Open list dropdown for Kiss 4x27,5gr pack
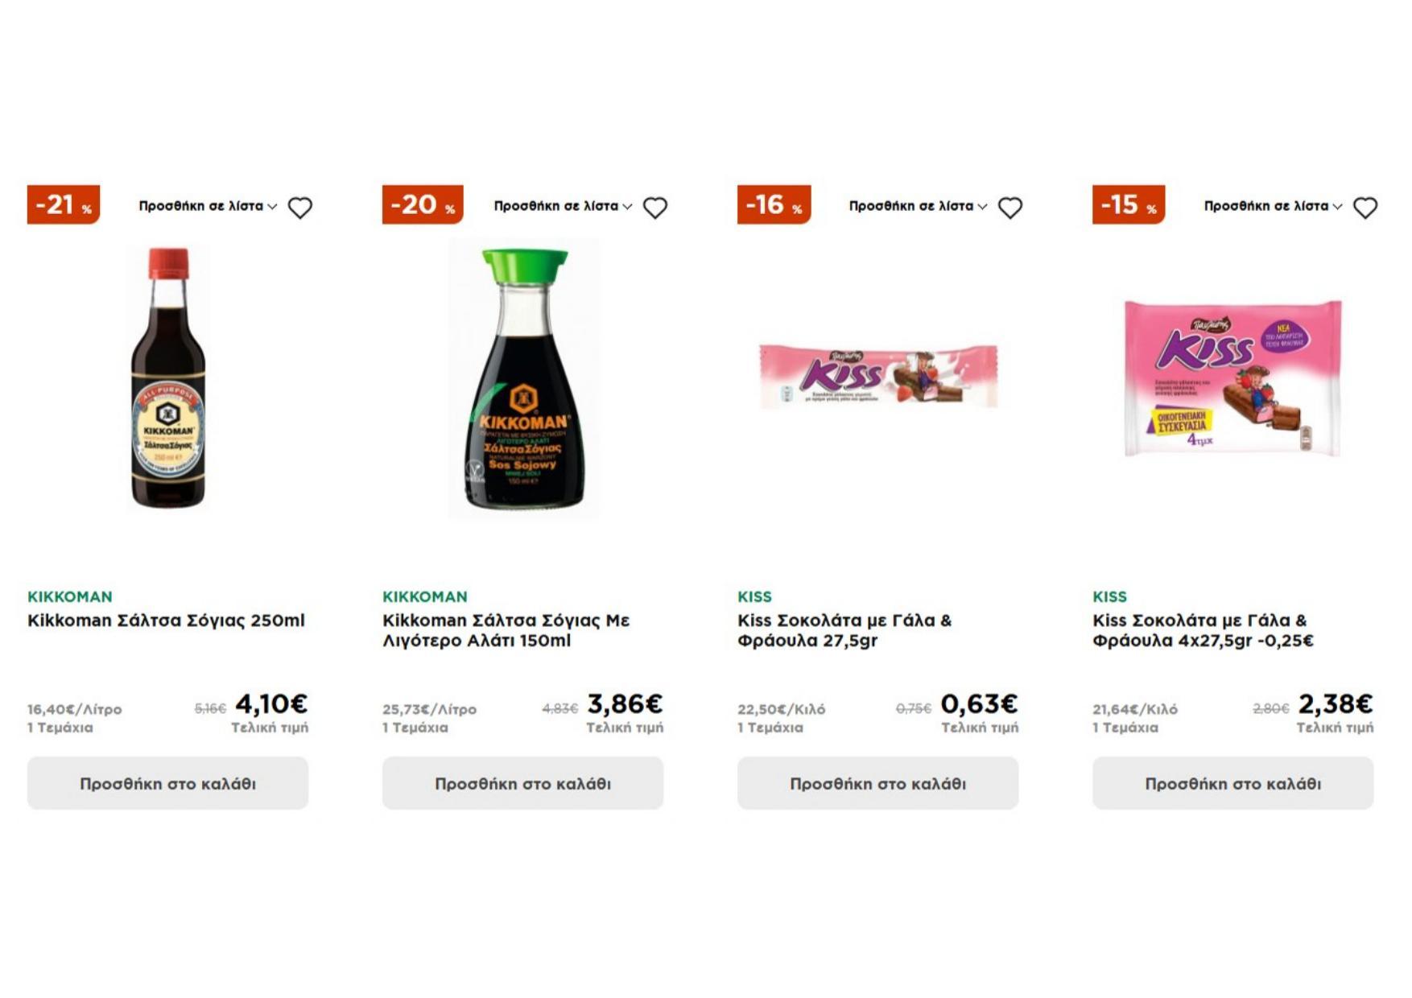This screenshot has height=998, width=1412. 1273,206
